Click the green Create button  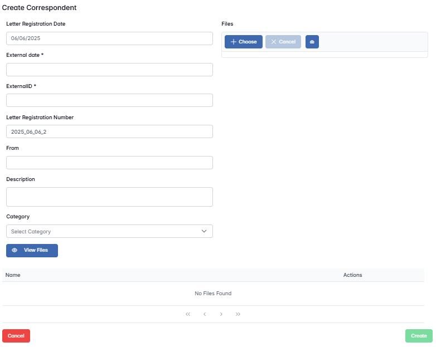tap(419, 336)
